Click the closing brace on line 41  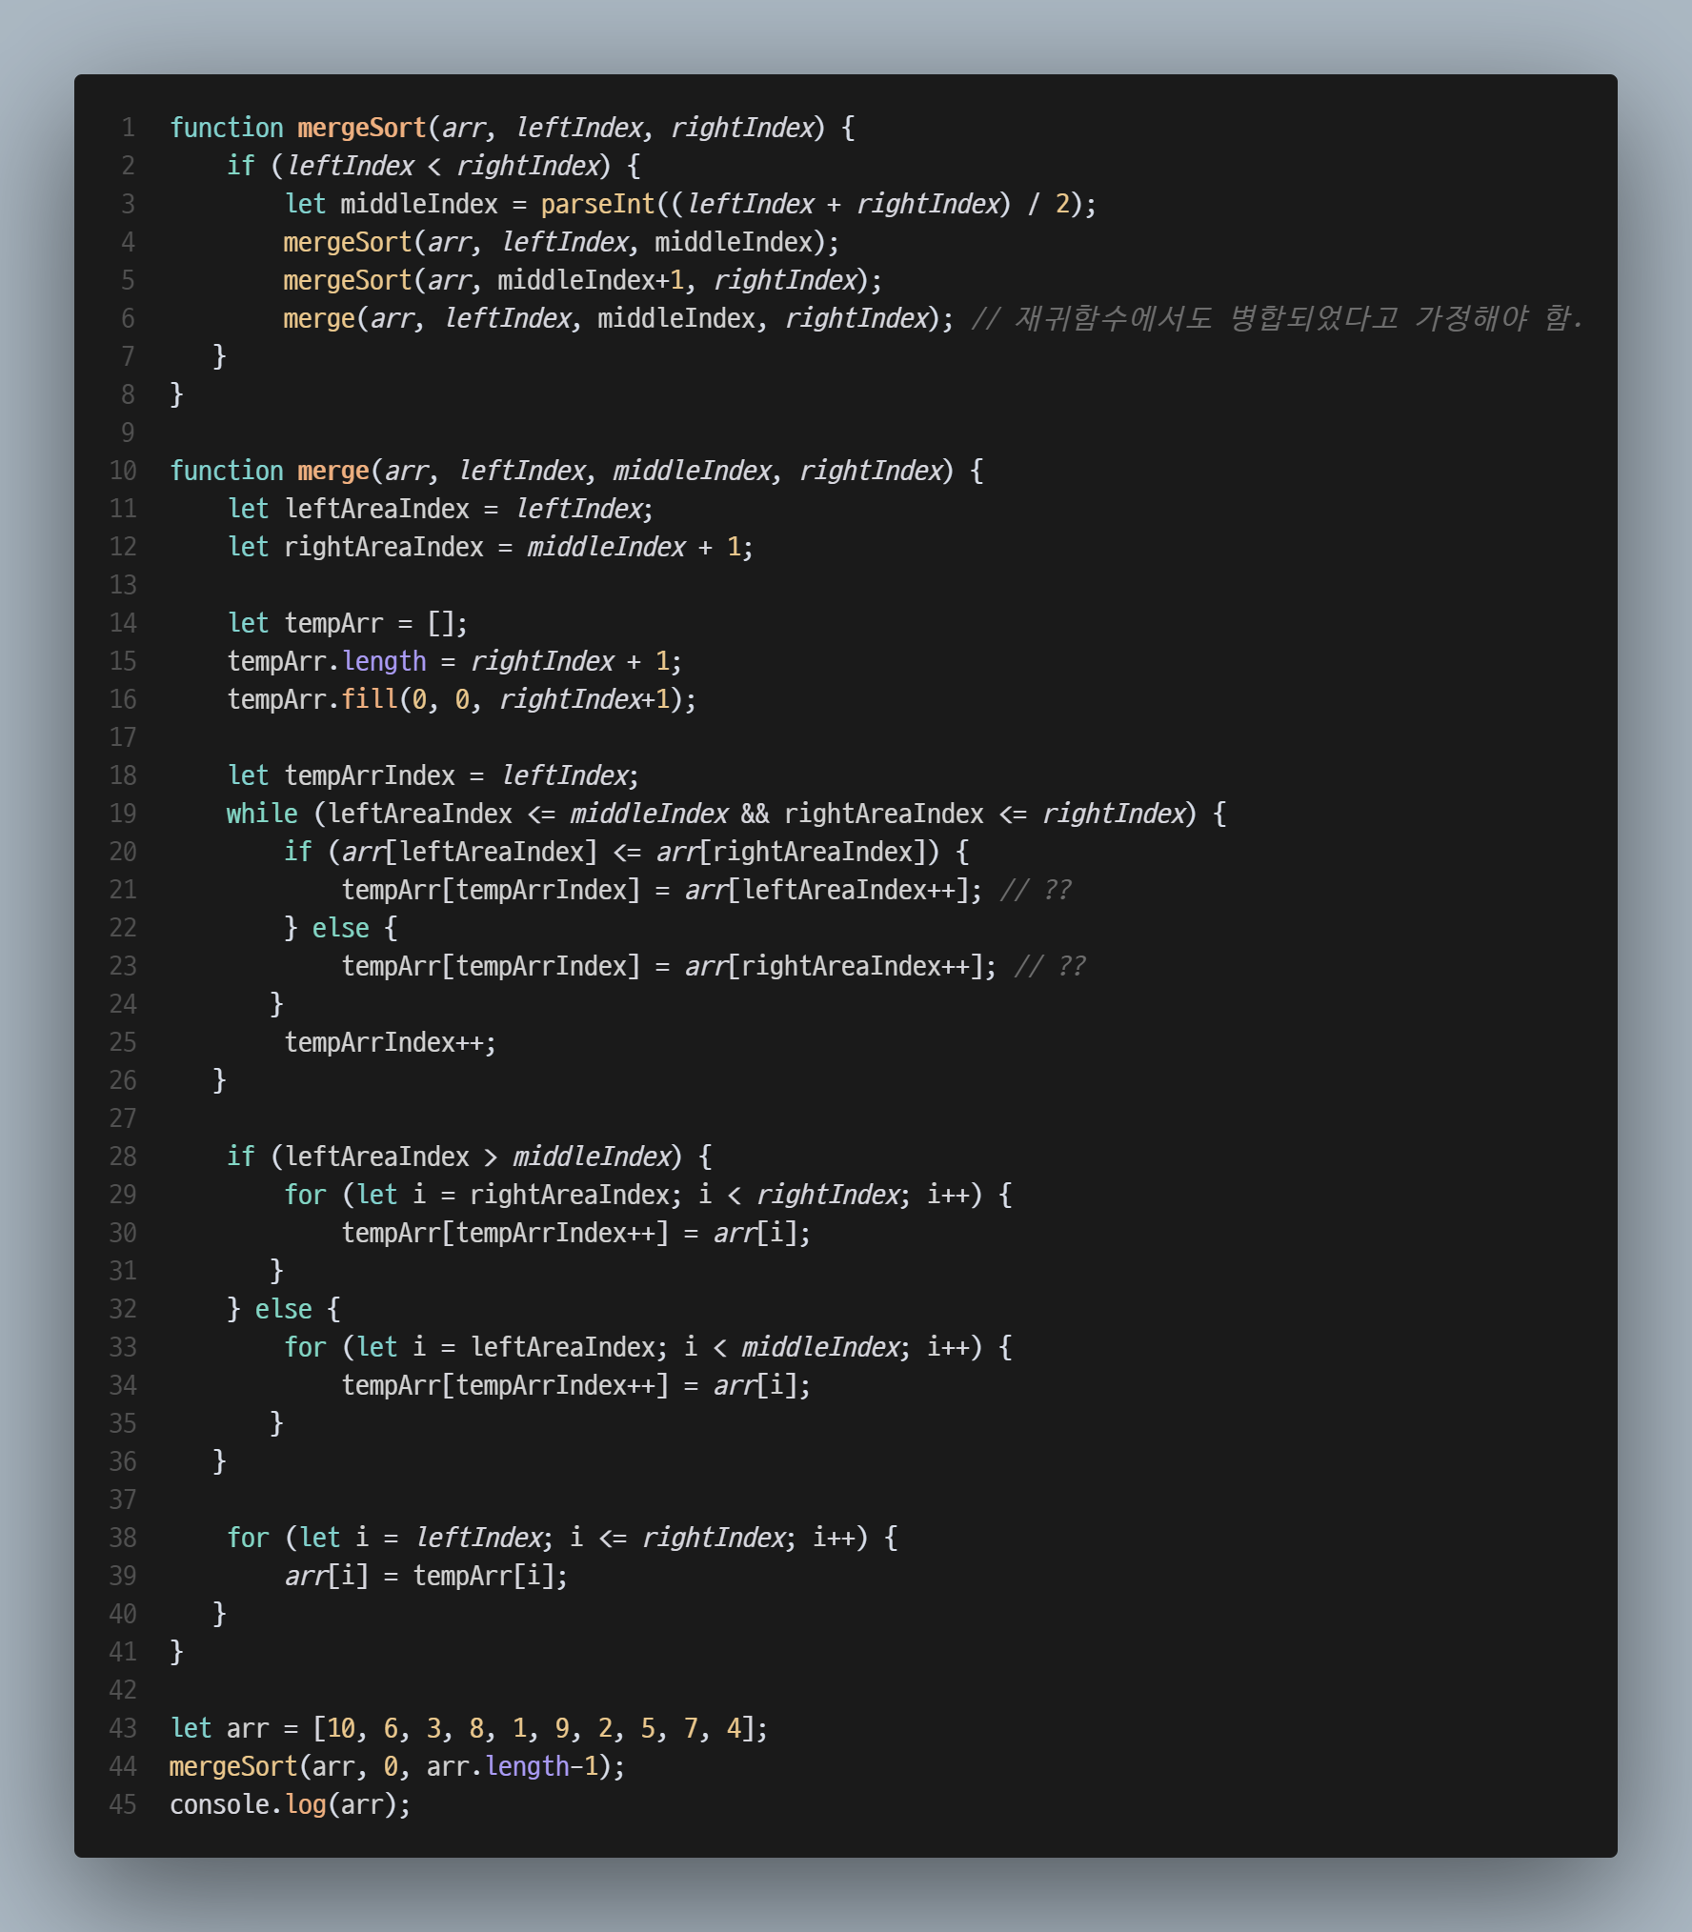click(x=176, y=1652)
